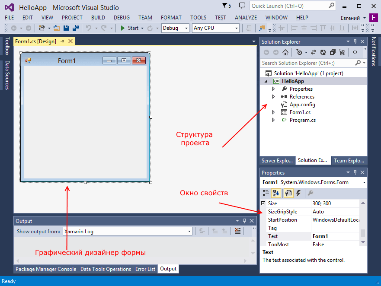
Task: Select Program.cs in Solution Explorer
Action: point(303,120)
